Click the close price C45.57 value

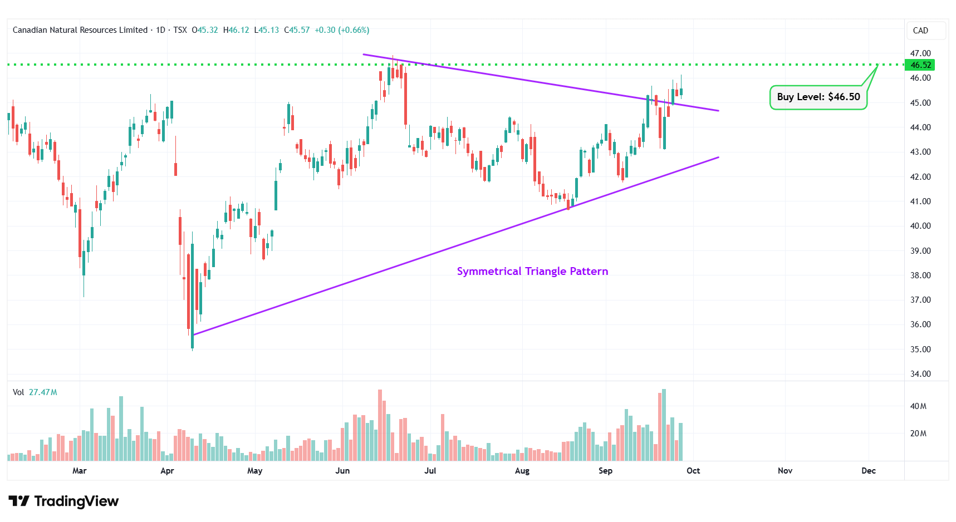click(x=297, y=30)
